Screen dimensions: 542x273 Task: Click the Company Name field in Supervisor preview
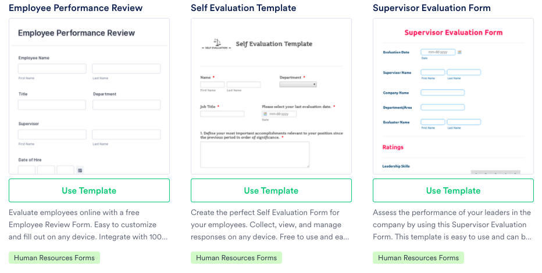(x=443, y=93)
